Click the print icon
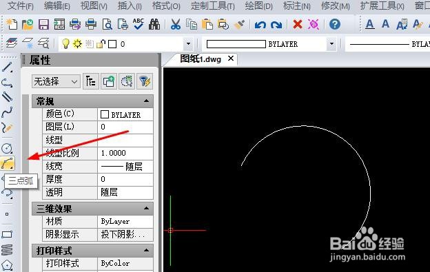This screenshot has width=430, height=272. pos(91,24)
